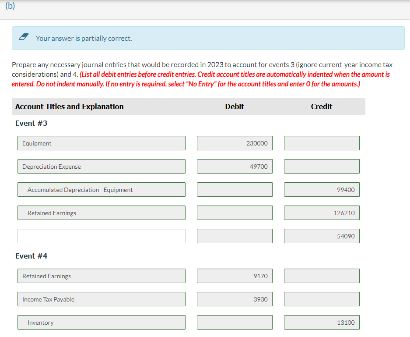Click the empty credit box beside Equipment
This screenshot has height=337, width=410.
[x=322, y=143]
